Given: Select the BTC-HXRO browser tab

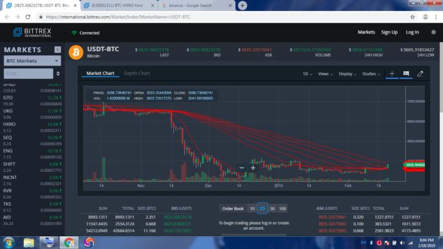Looking at the screenshot, I should click(119, 6).
